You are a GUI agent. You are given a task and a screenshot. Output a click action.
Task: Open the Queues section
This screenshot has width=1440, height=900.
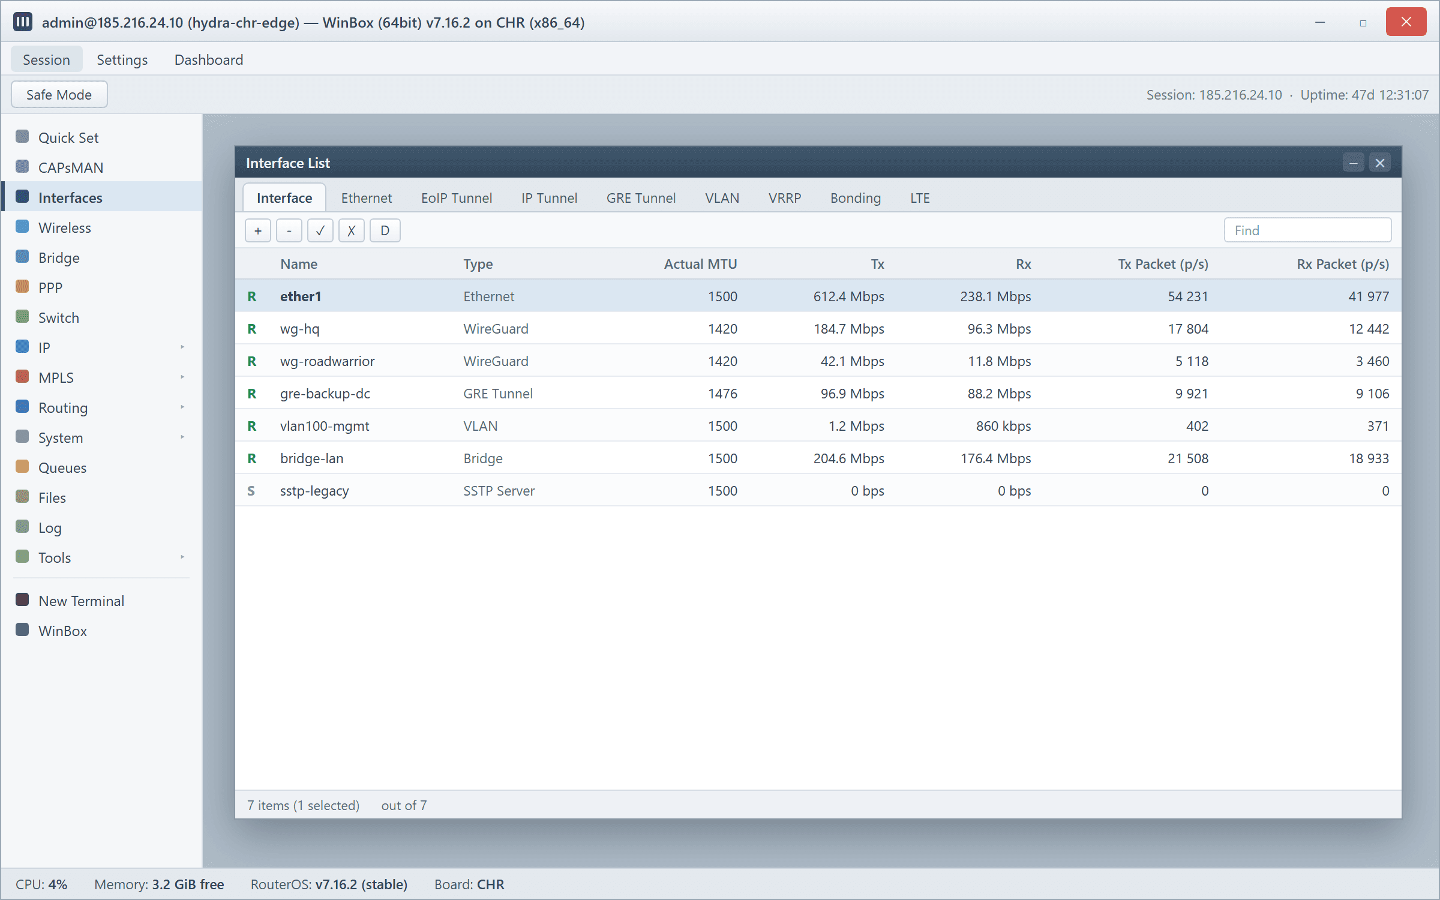point(101,467)
